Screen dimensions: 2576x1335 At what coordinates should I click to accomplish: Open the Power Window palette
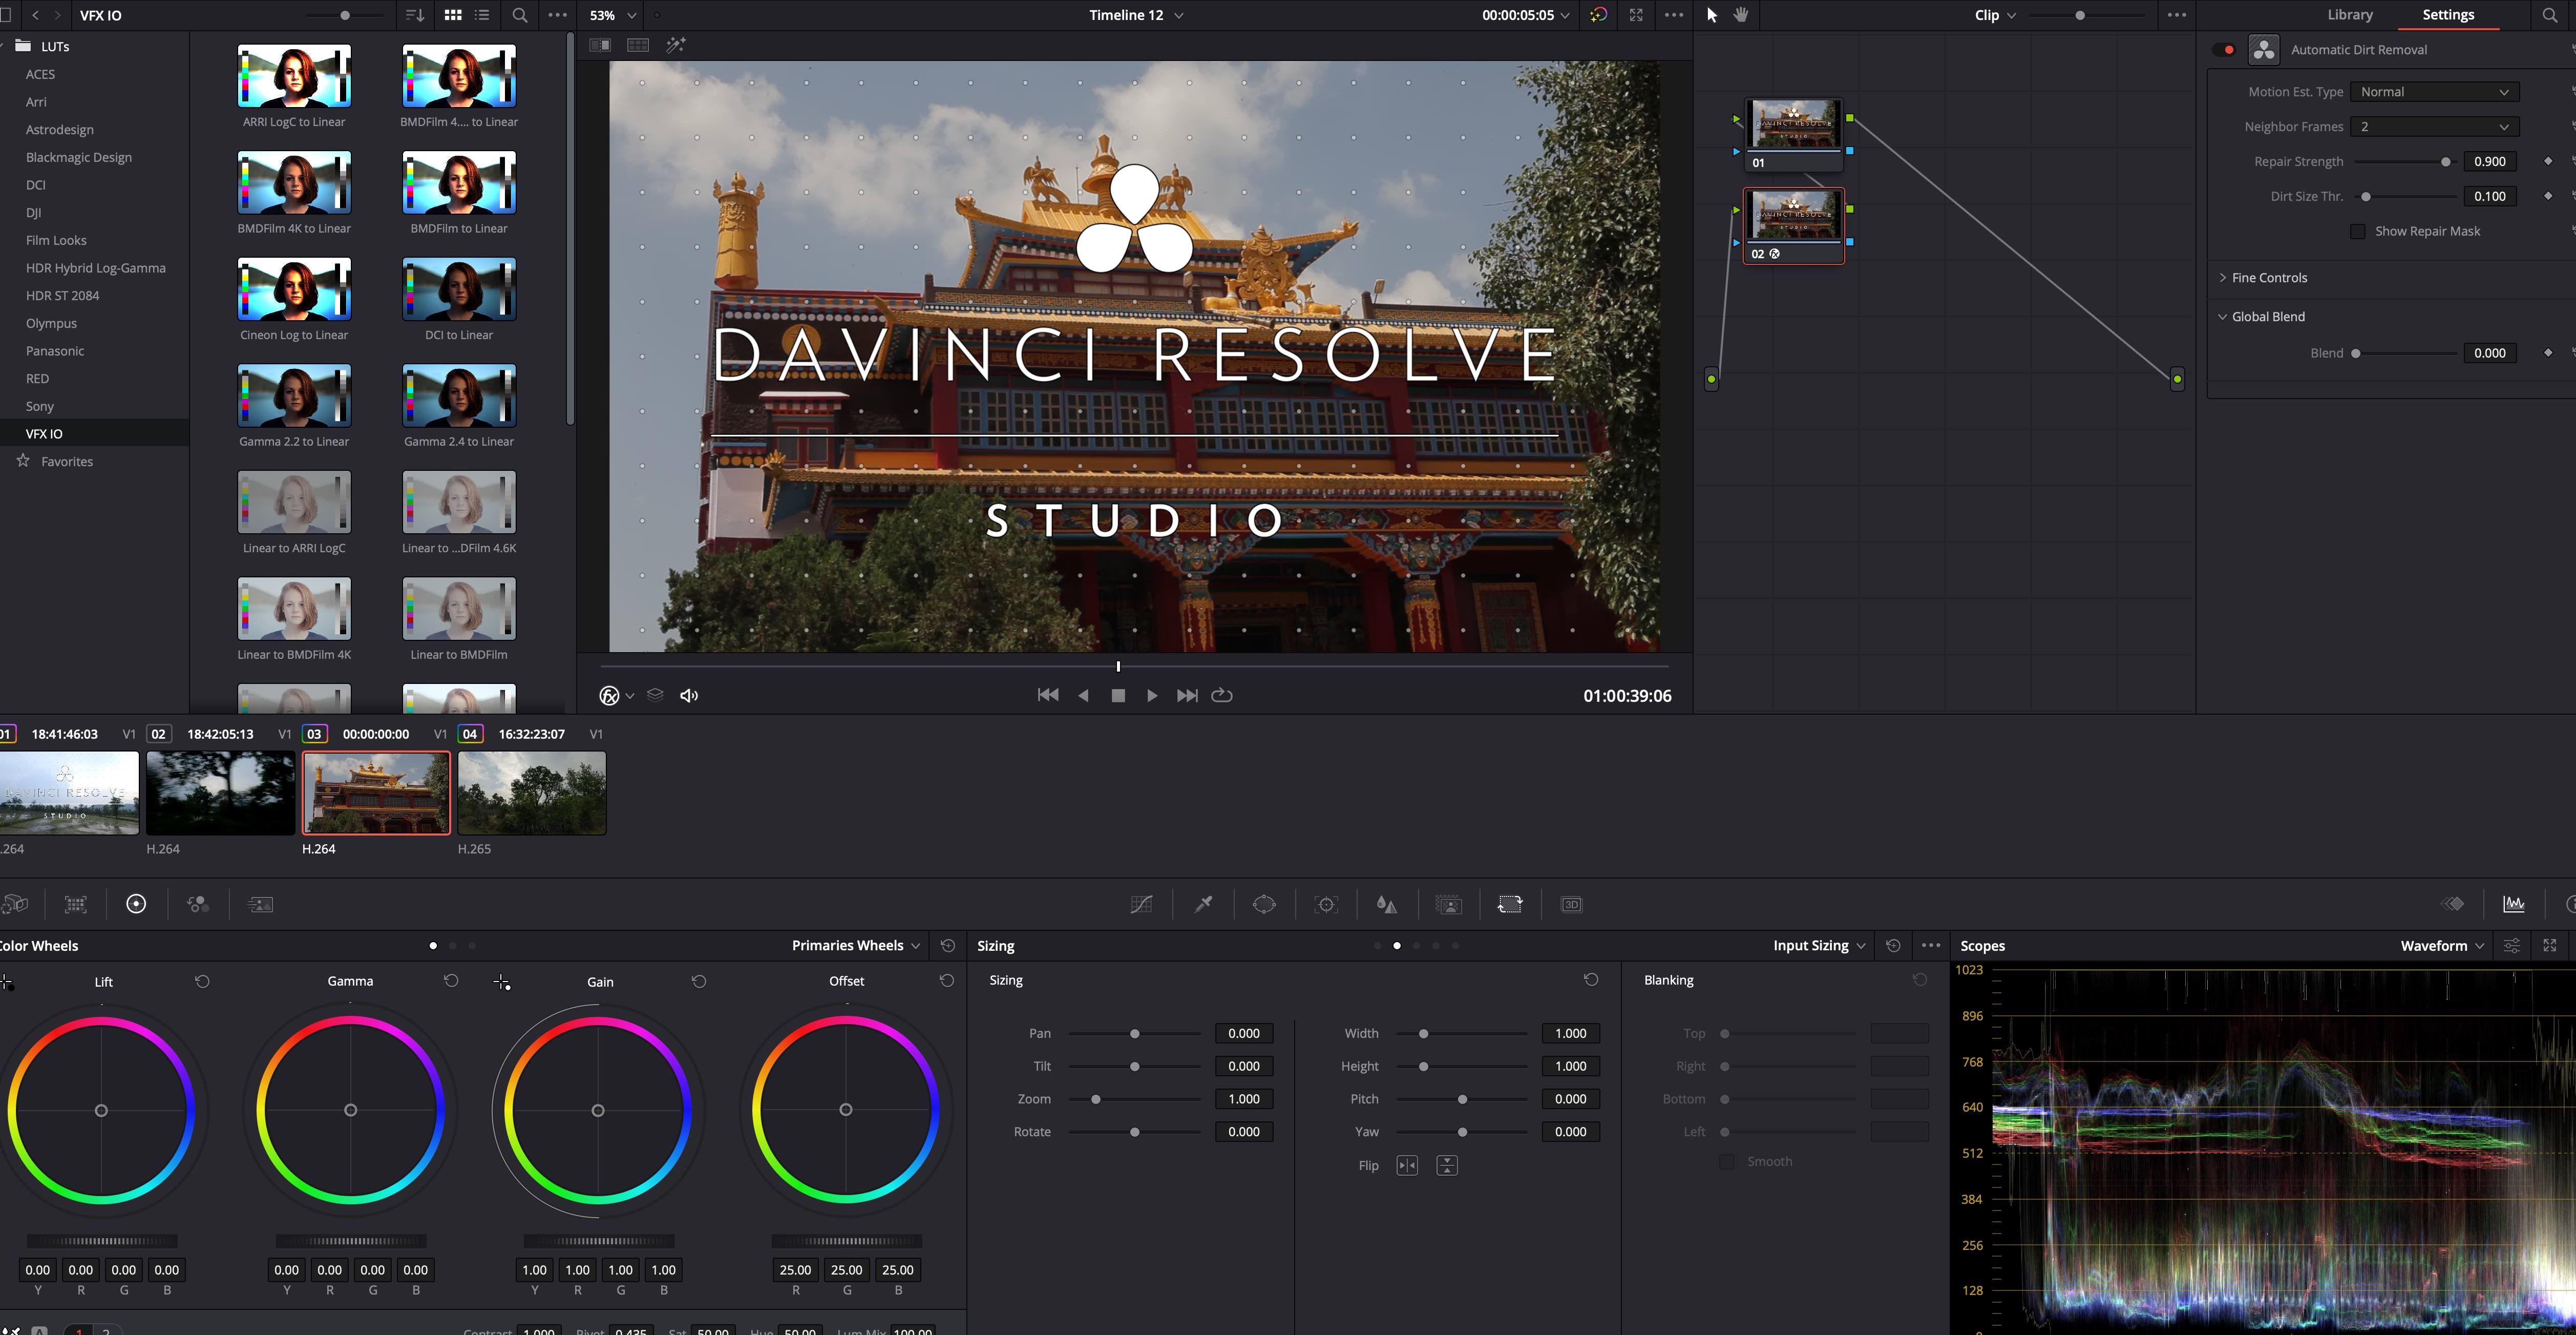(1264, 904)
